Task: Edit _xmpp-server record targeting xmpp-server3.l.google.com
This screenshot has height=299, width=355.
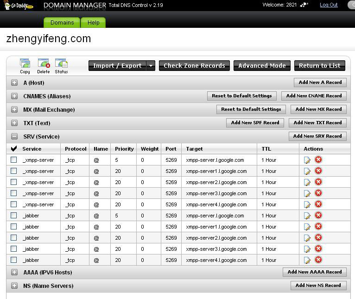Action: point(307,193)
